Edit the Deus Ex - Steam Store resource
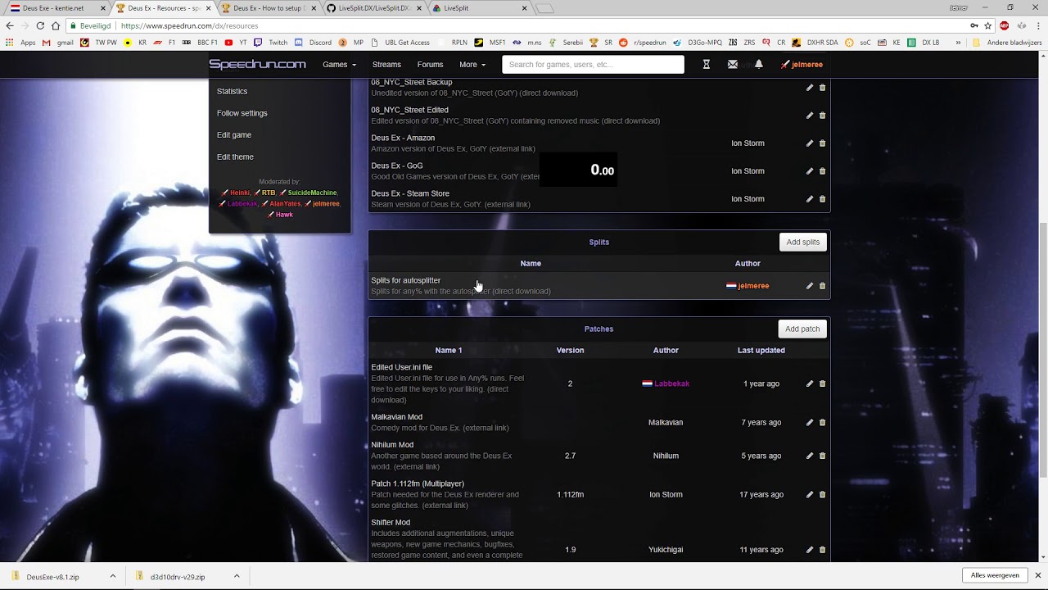The image size is (1048, 590). [x=809, y=199]
